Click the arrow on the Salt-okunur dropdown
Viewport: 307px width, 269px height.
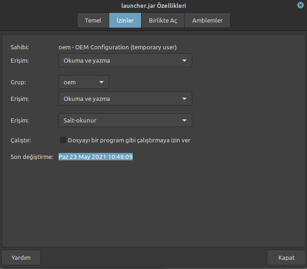[x=184, y=121]
